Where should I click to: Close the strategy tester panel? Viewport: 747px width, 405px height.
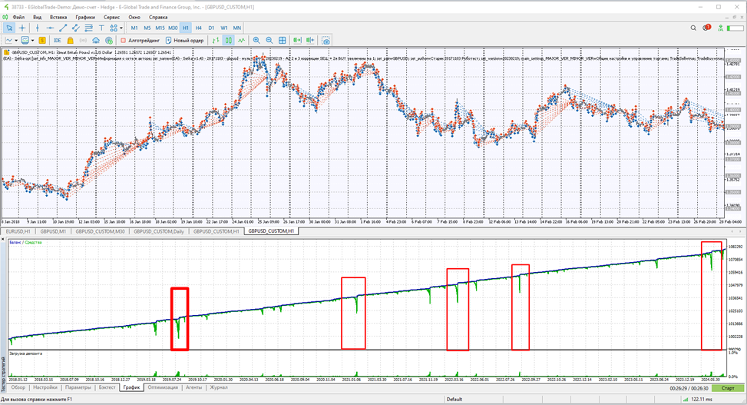[x=3, y=239]
